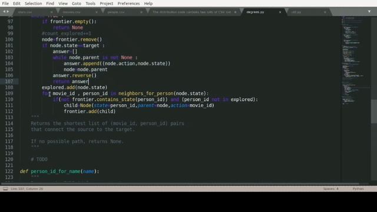Image resolution: width=377 pixels, height=212 pixels.
Task: Open the Python syntax selector
Action: [358, 189]
